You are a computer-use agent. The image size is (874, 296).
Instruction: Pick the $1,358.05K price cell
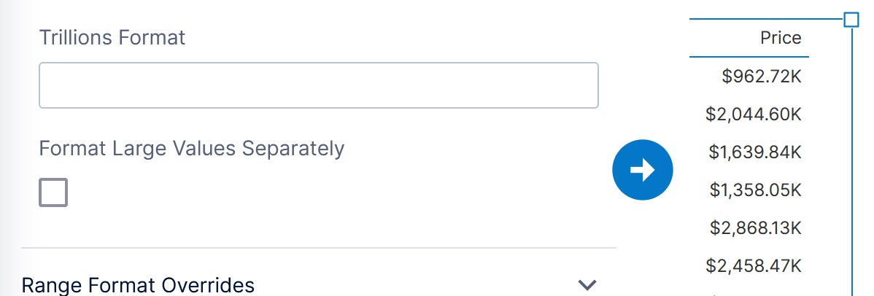[756, 190]
